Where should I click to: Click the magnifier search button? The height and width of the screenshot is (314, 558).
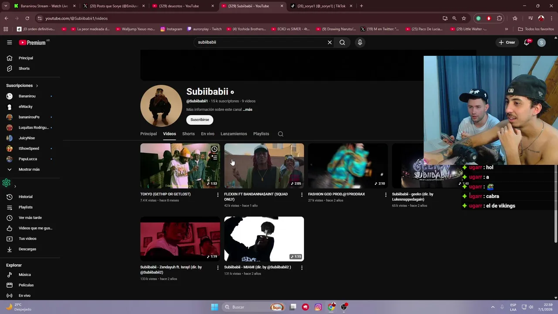pyautogui.click(x=342, y=42)
